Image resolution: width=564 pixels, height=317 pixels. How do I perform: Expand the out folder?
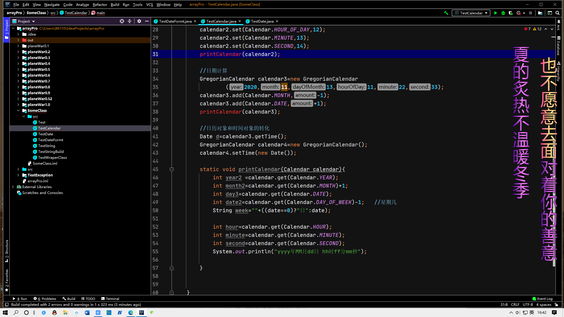pos(18,40)
